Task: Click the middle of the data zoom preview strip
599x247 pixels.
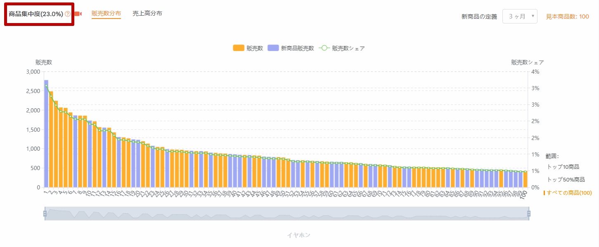Action: pos(287,213)
